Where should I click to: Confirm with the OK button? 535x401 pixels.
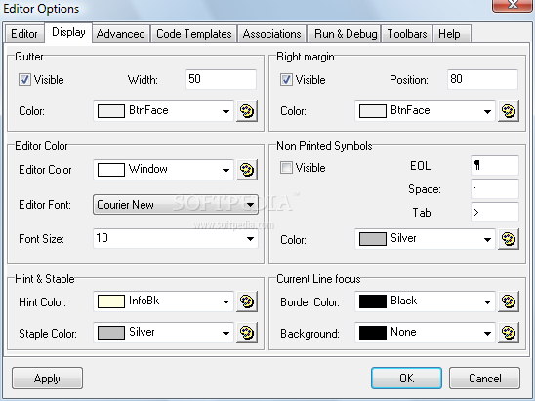point(406,379)
